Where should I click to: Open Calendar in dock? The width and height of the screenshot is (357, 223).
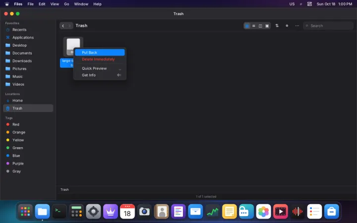pos(127,212)
